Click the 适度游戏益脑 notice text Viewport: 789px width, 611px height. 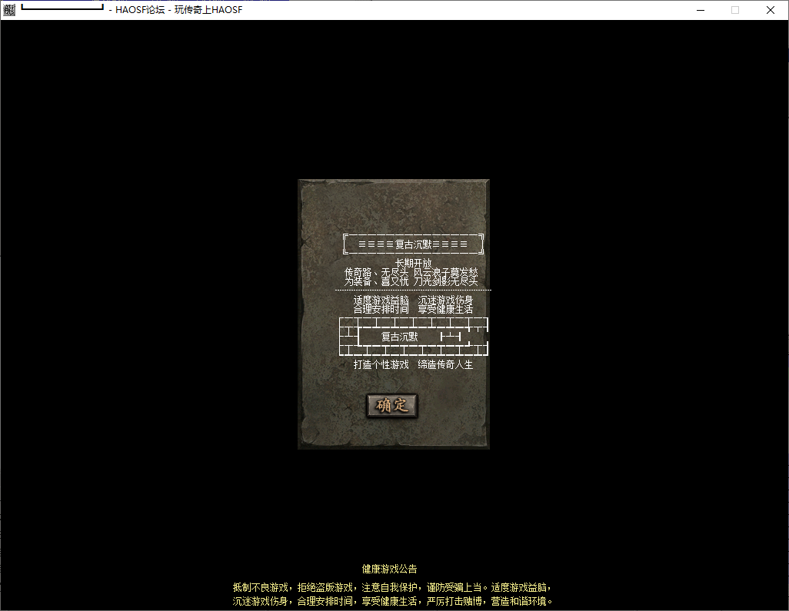(x=381, y=300)
